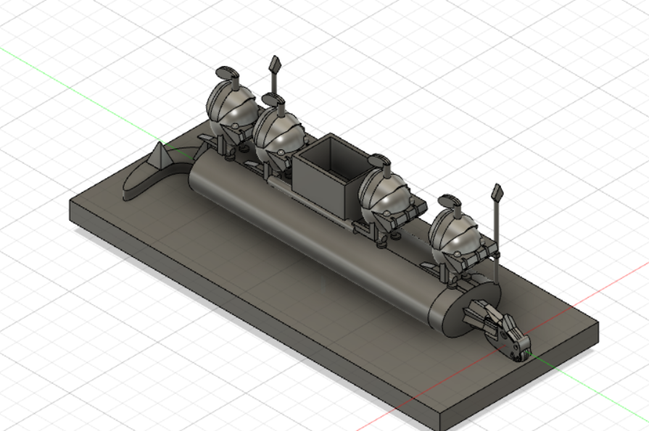This screenshot has width=649, height=431.
Task: Click the triangular sail piece on the base
Action: click(158, 156)
